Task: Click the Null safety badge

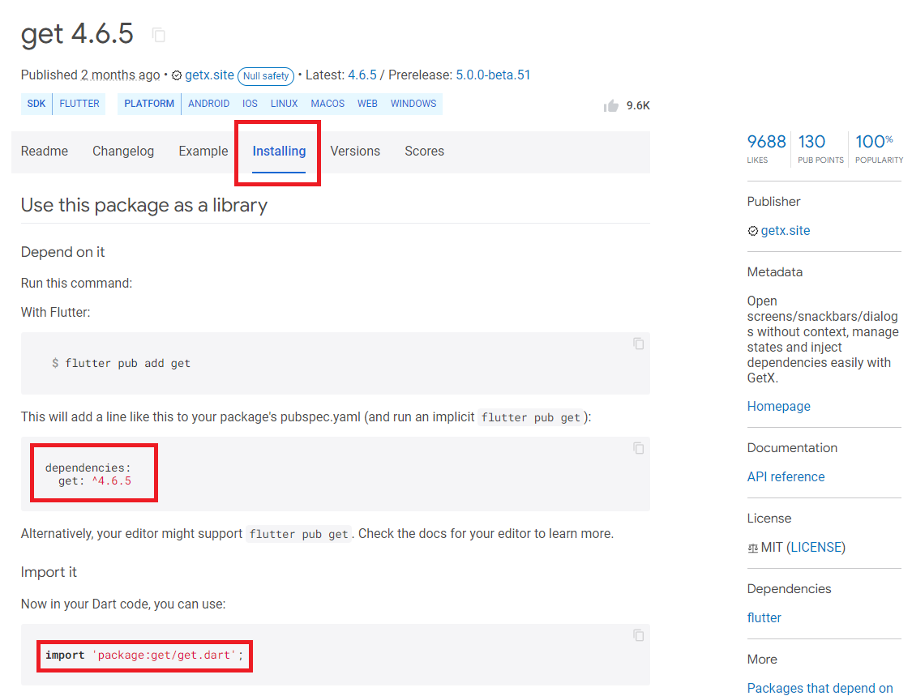Action: pyautogui.click(x=266, y=75)
